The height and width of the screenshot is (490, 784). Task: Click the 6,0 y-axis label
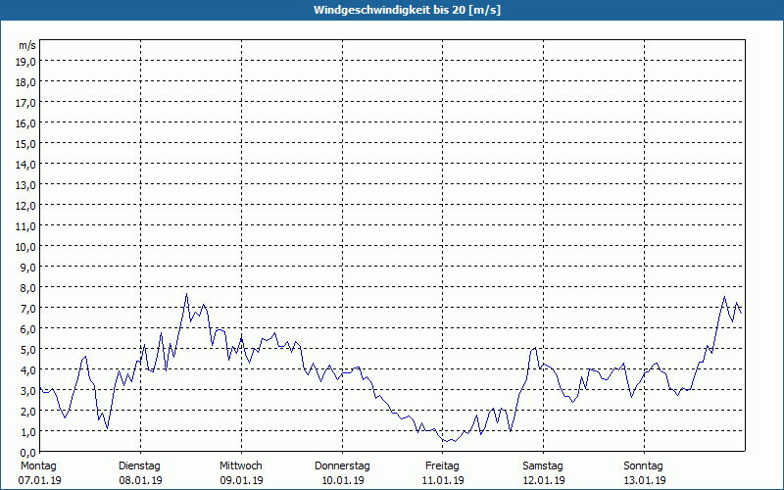click(x=28, y=329)
